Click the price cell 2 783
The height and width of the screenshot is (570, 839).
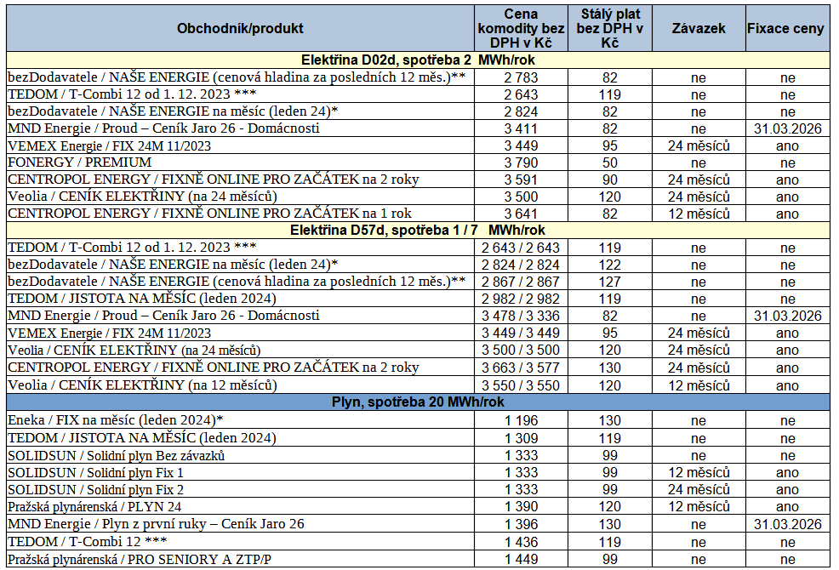point(521,77)
